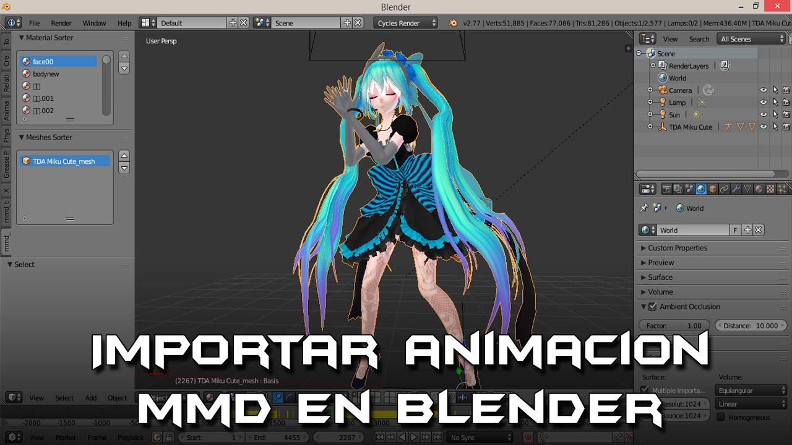Expand the Custom Properties panel
792x445 pixels.
coord(677,248)
